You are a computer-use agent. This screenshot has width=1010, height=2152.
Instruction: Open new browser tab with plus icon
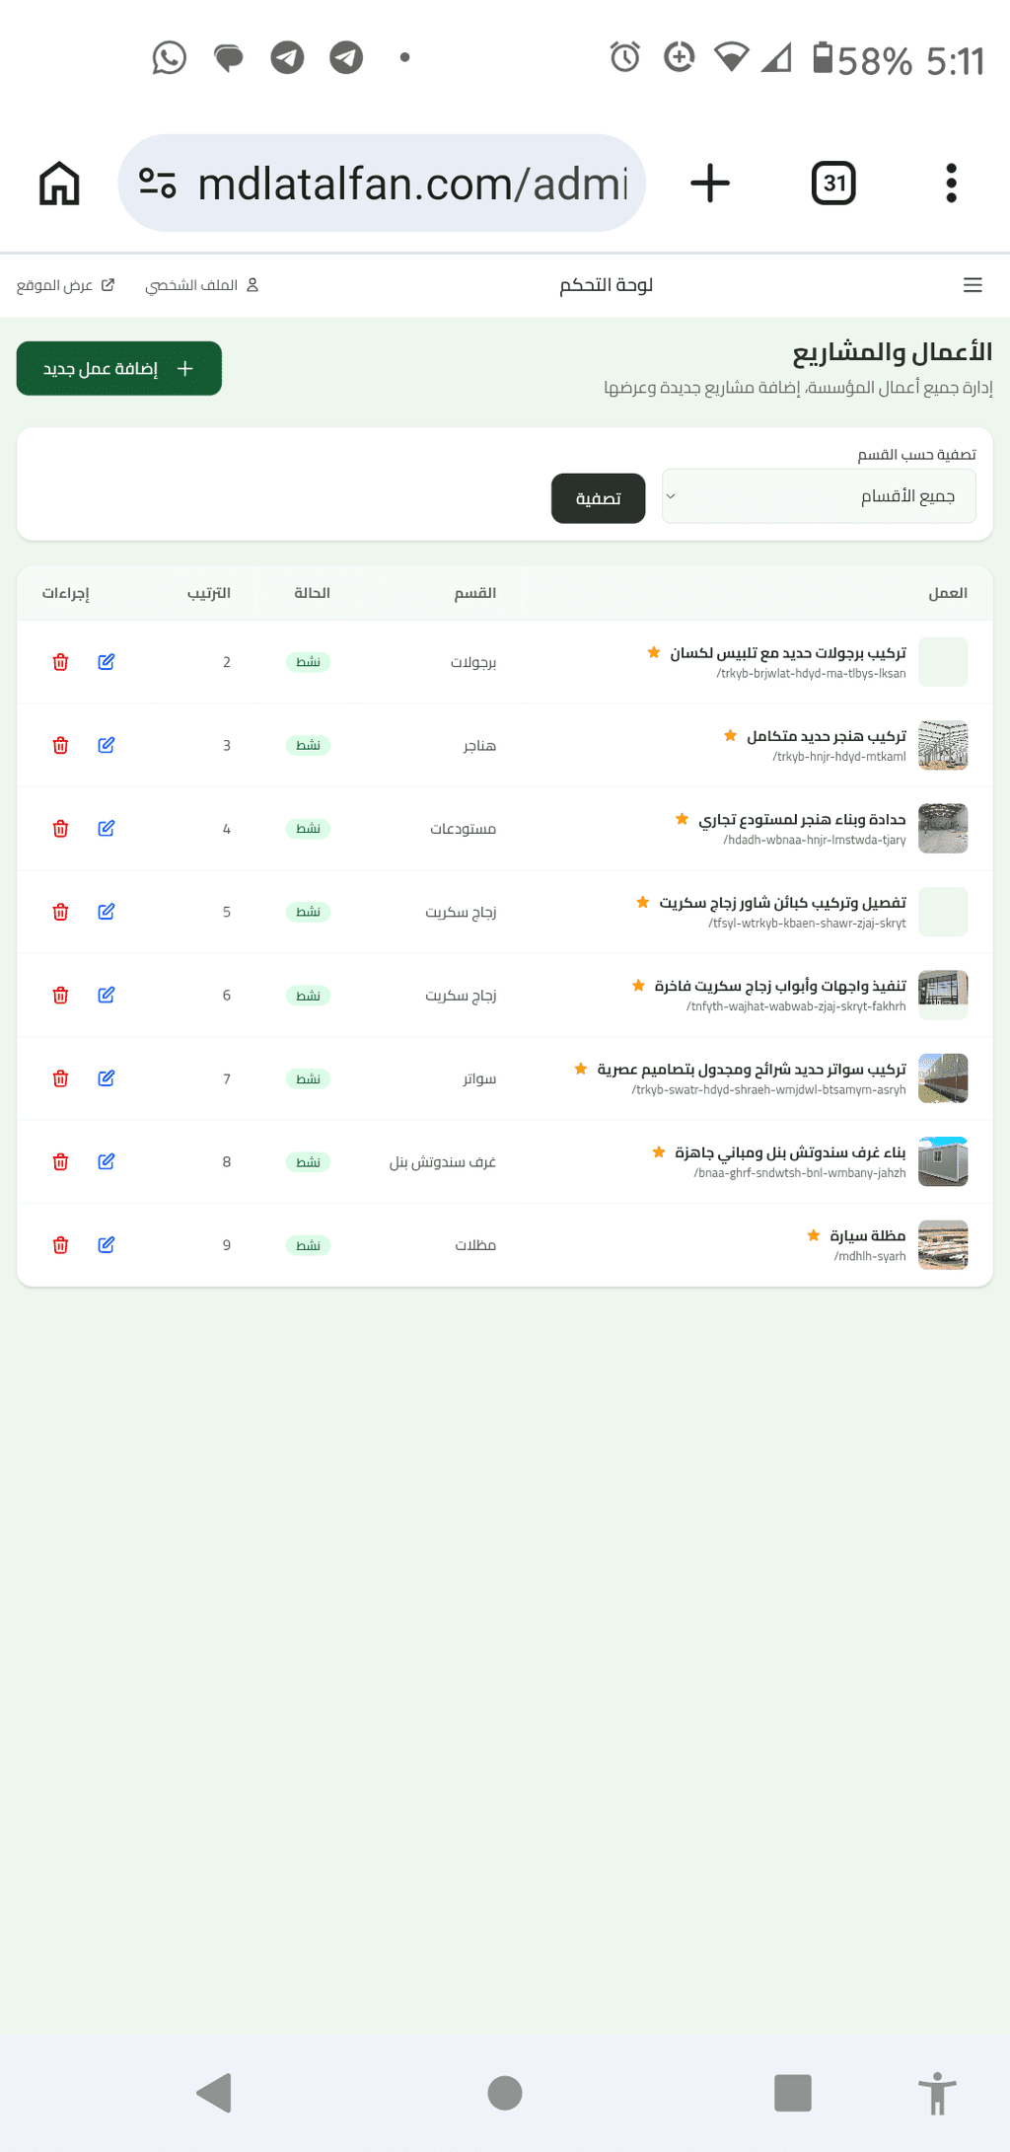click(x=710, y=184)
